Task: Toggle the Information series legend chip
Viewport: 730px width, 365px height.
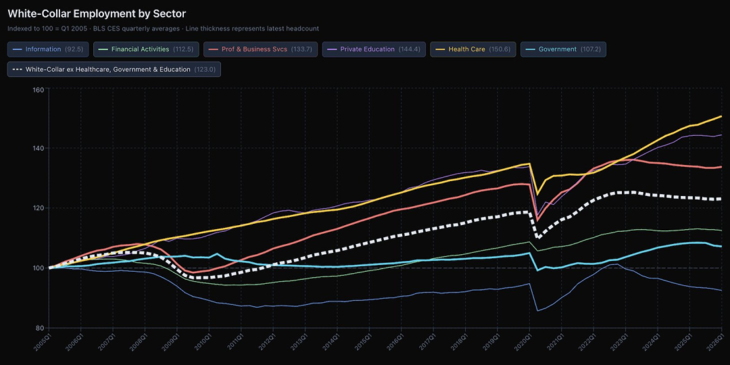Action: 49,49
